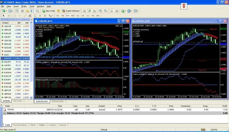This screenshot has height=132, width=229.
Task: Expand the Templates dropdown in the toolbar
Action: [136, 11]
